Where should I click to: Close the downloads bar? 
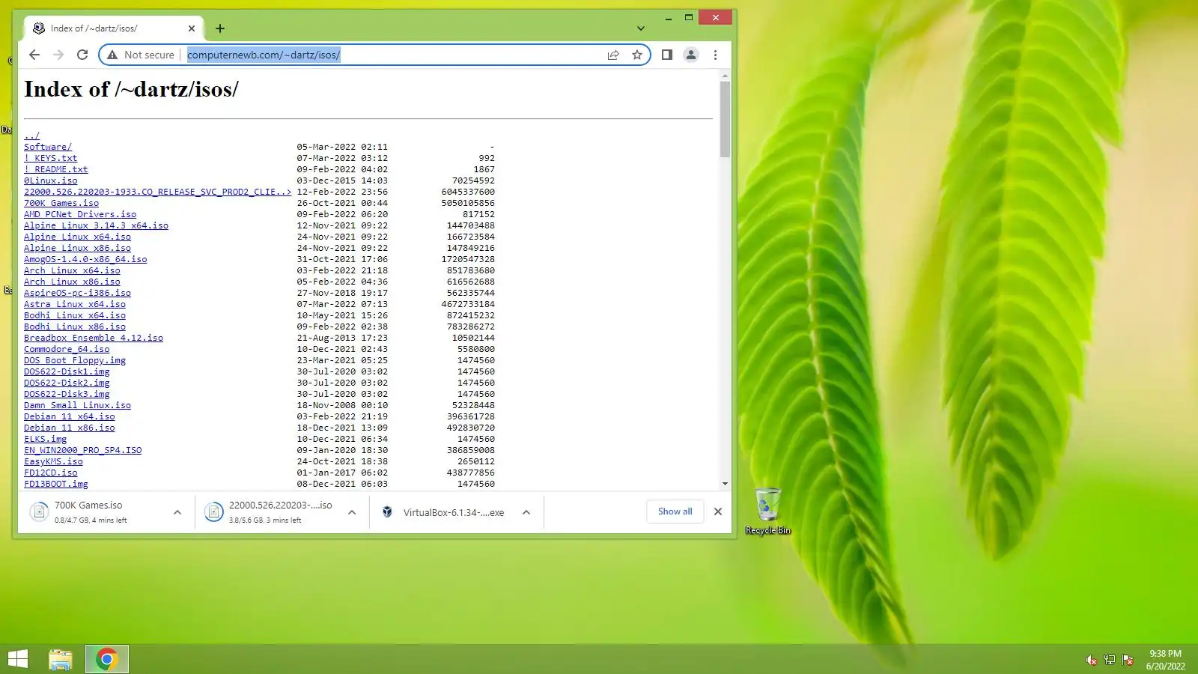pyautogui.click(x=718, y=511)
